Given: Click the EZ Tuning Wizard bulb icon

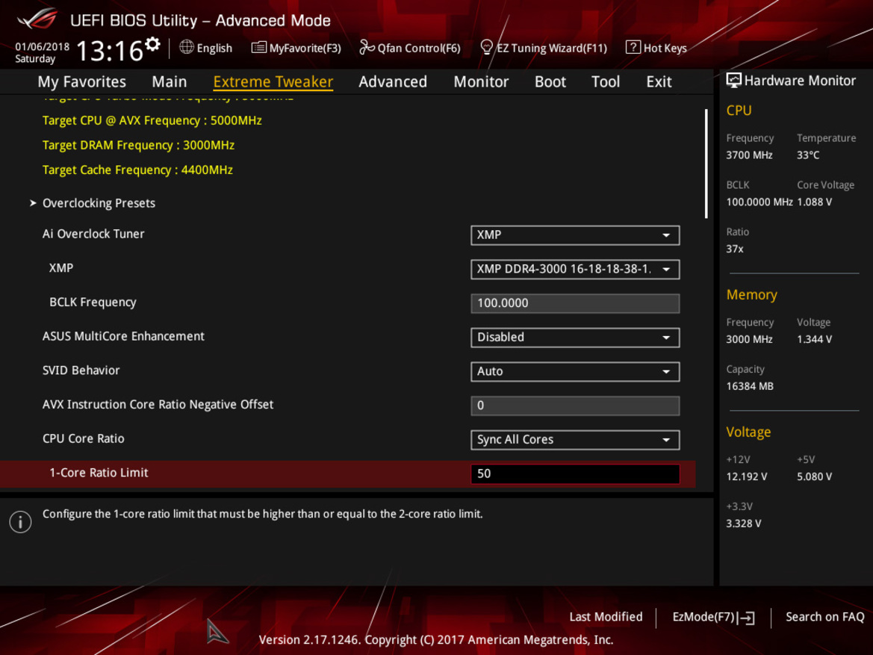Looking at the screenshot, I should [487, 47].
